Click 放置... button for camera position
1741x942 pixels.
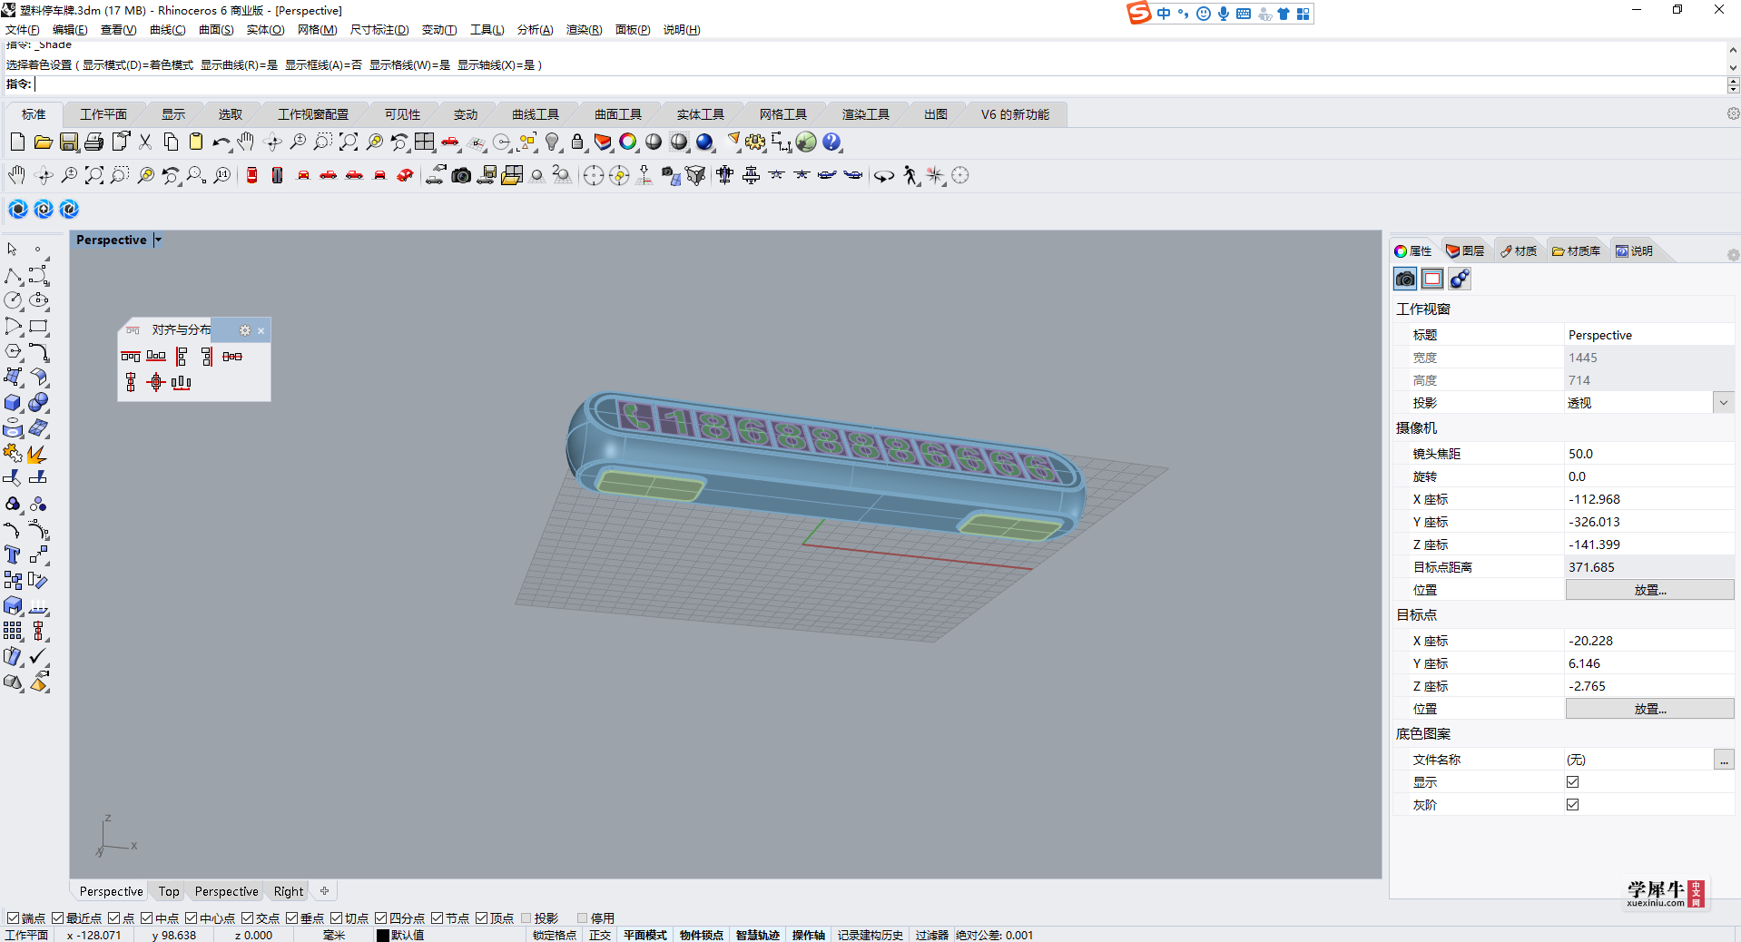click(1649, 590)
